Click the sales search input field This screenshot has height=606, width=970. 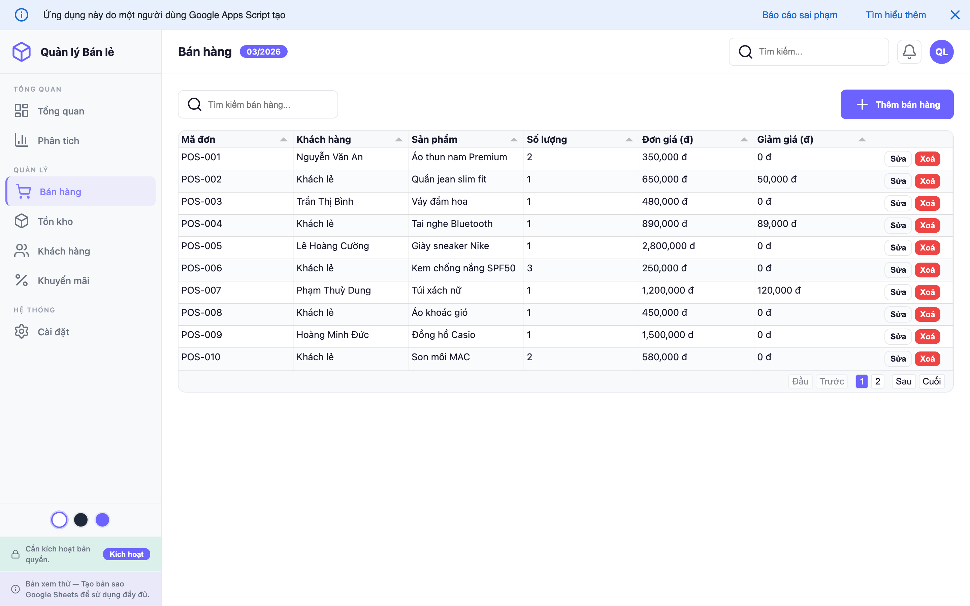(258, 104)
